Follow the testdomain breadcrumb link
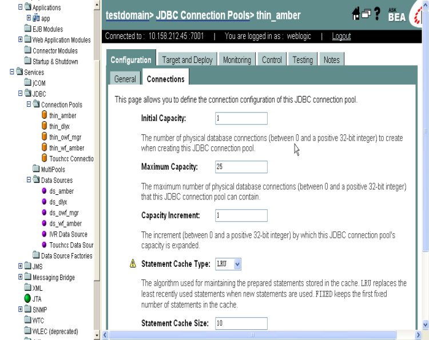This screenshot has width=429, height=340. point(128,15)
